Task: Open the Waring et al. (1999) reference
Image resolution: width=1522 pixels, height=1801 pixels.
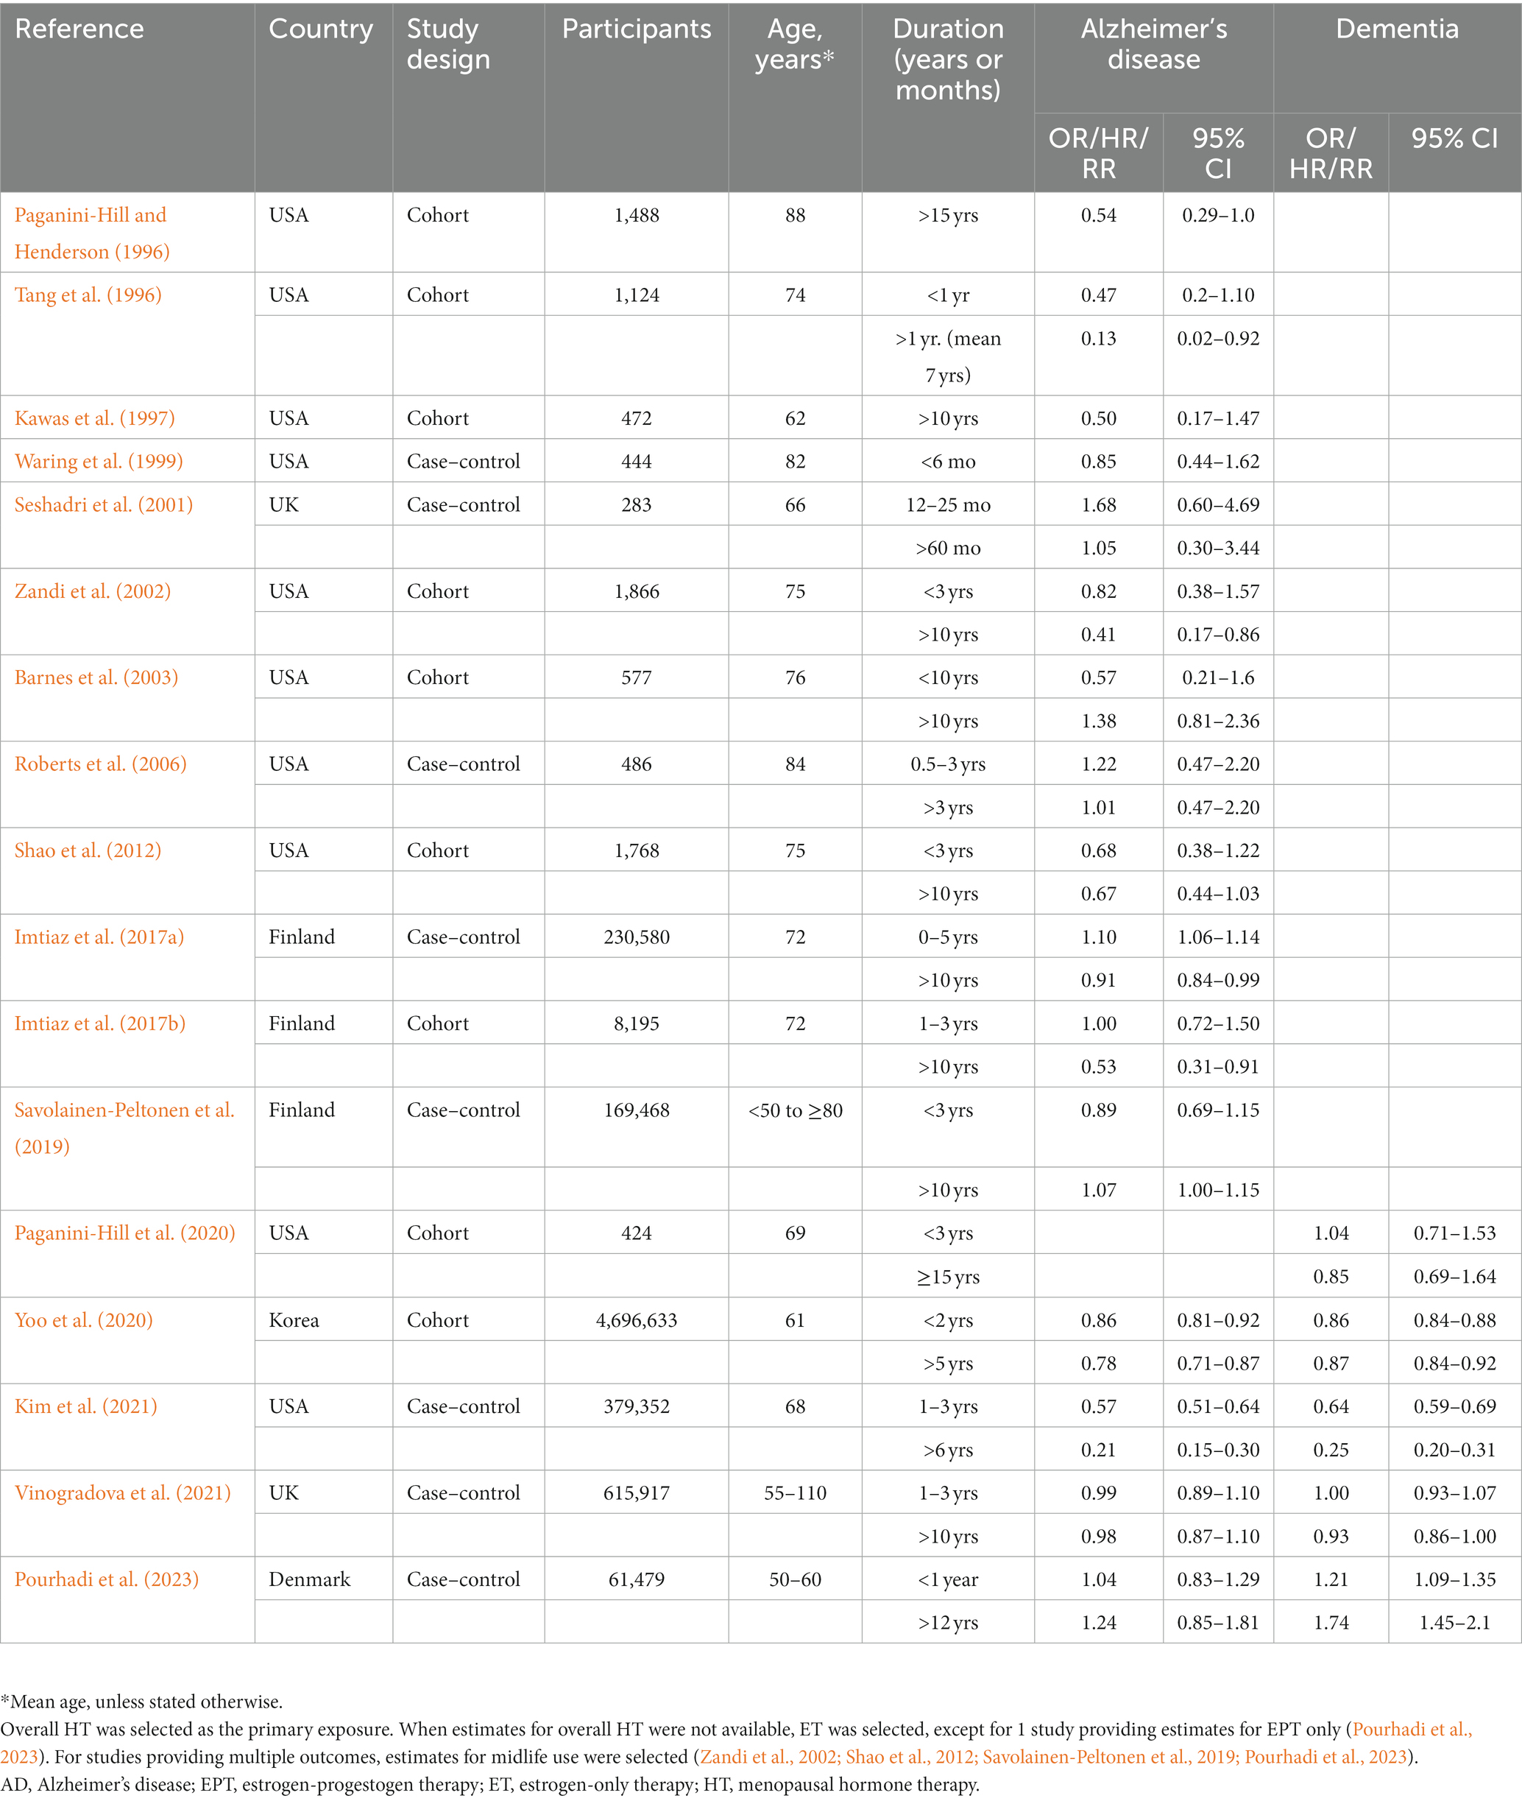Action: [x=99, y=462]
